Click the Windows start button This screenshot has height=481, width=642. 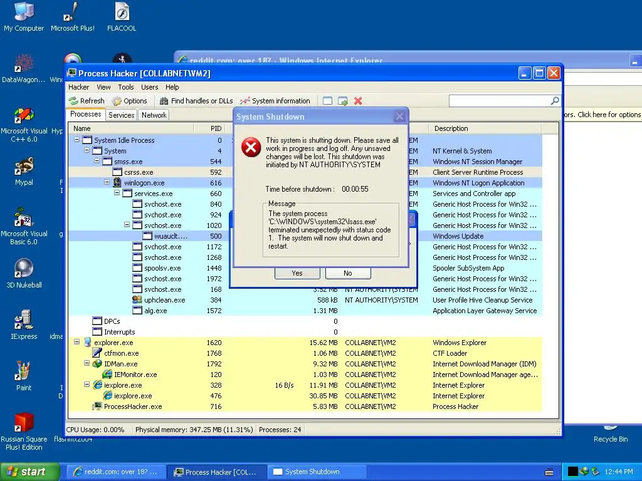coord(29,472)
